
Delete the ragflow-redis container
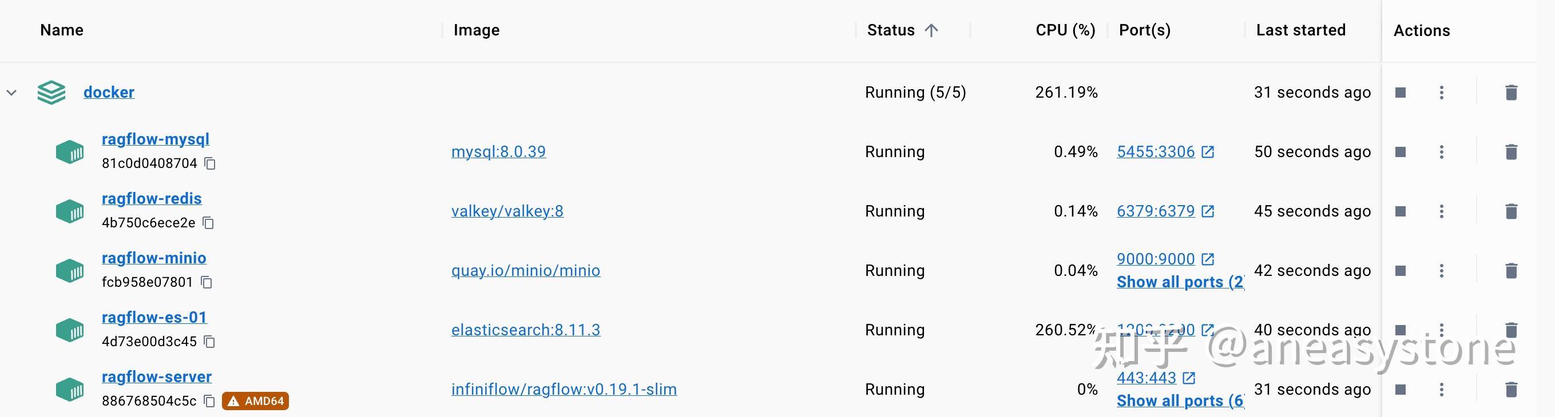tap(1511, 211)
